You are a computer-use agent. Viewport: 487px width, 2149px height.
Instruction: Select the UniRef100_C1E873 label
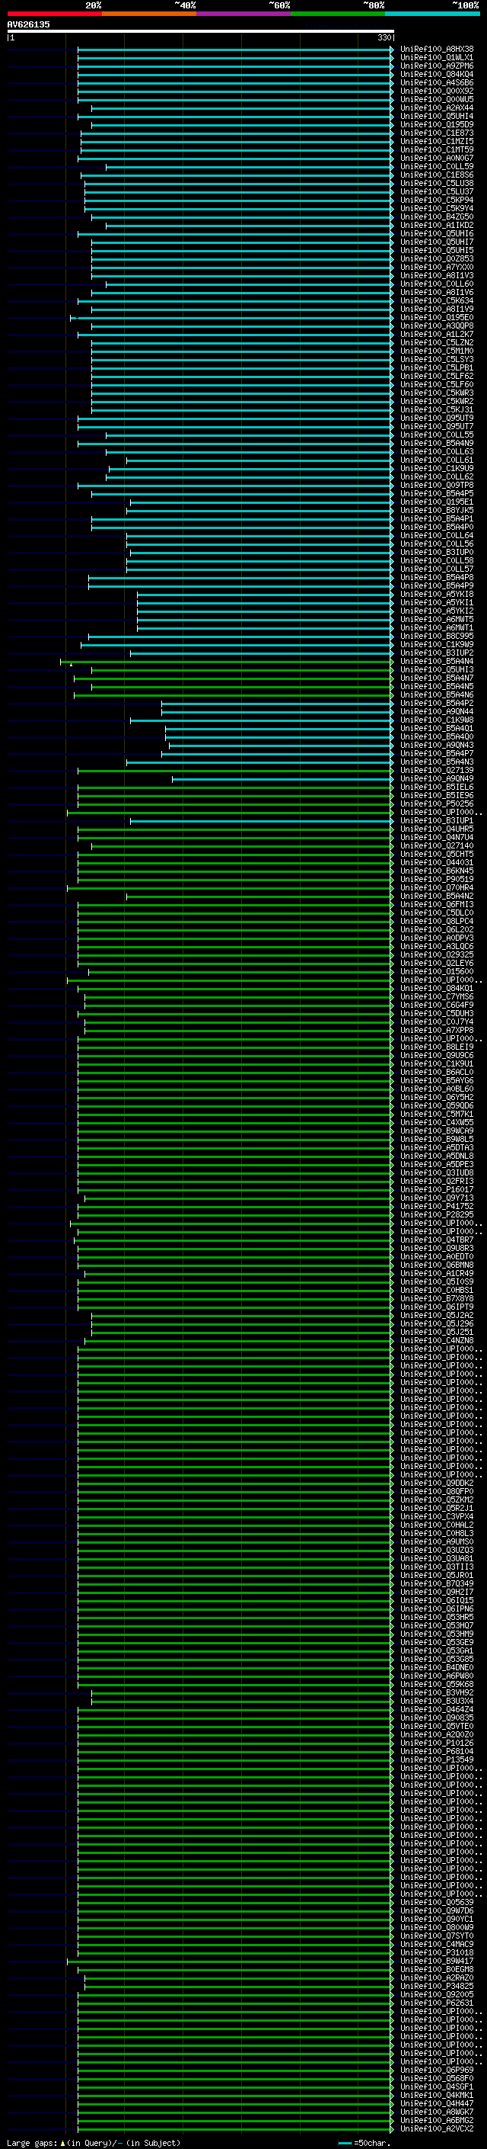(x=437, y=133)
